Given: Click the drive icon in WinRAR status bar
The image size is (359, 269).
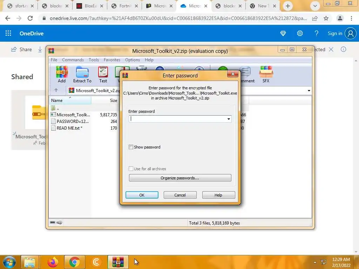Looking at the screenshot, I should point(53,222).
